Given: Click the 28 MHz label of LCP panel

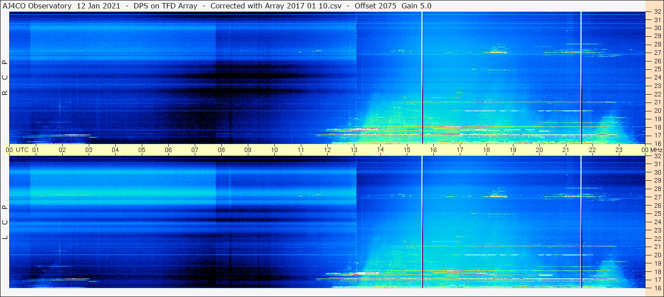Looking at the screenshot, I should point(657,189).
